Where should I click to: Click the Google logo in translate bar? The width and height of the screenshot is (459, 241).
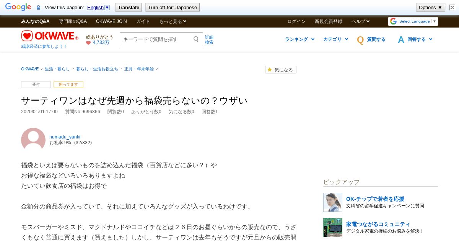(x=18, y=7)
